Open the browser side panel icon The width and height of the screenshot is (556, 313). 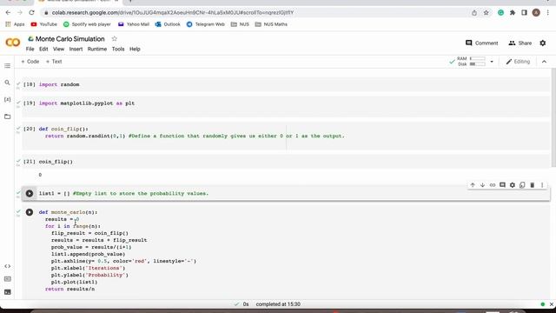click(x=524, y=12)
